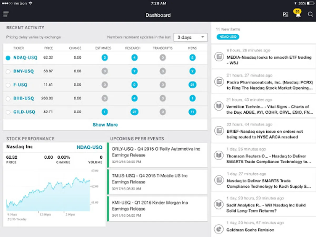Open notifications bell with badge 50

click(x=298, y=13)
